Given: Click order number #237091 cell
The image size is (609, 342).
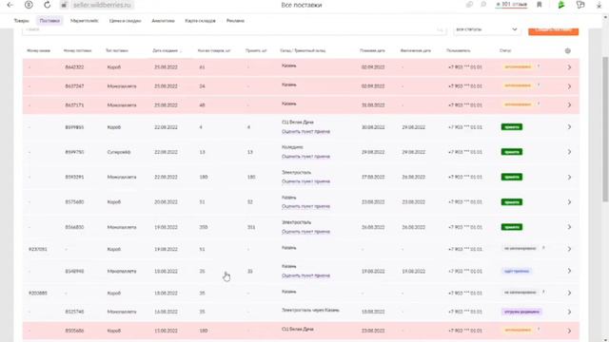Looking at the screenshot, I should (38, 249).
